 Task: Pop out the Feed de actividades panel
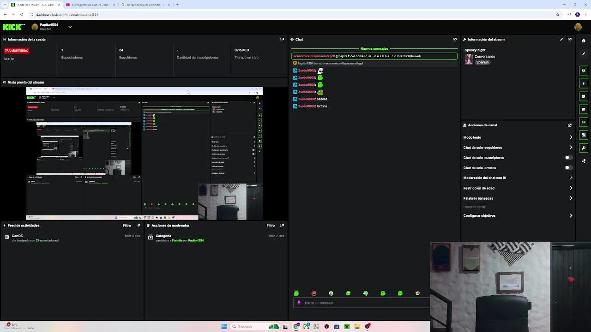tap(138, 225)
